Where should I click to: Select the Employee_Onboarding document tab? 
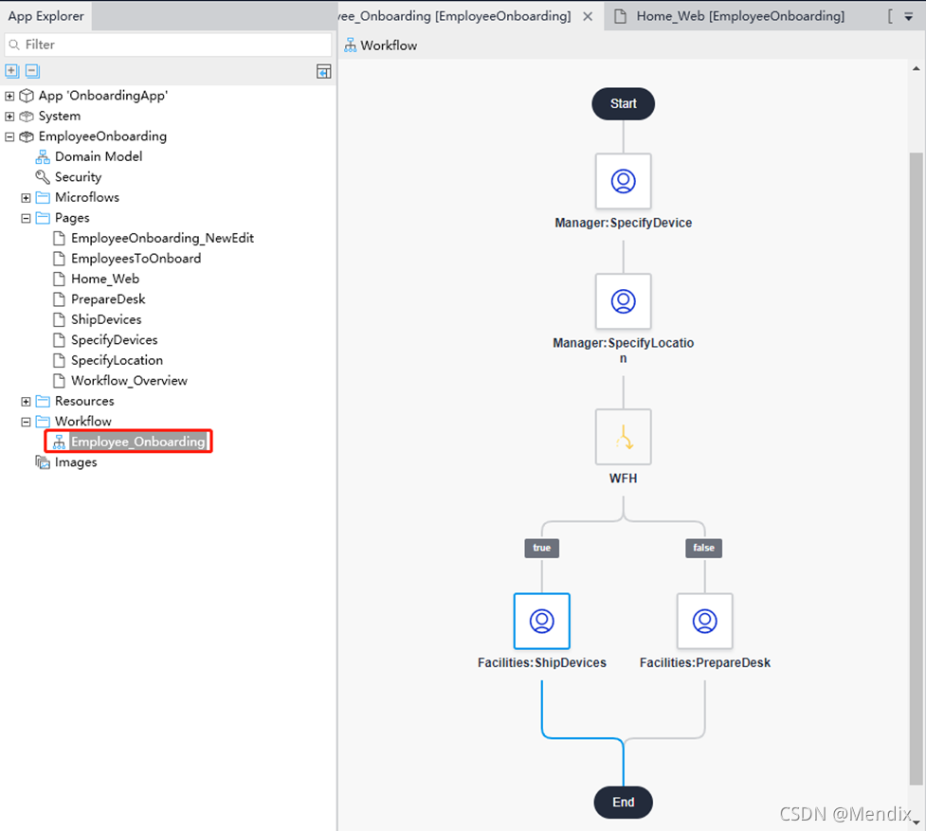[x=455, y=15]
